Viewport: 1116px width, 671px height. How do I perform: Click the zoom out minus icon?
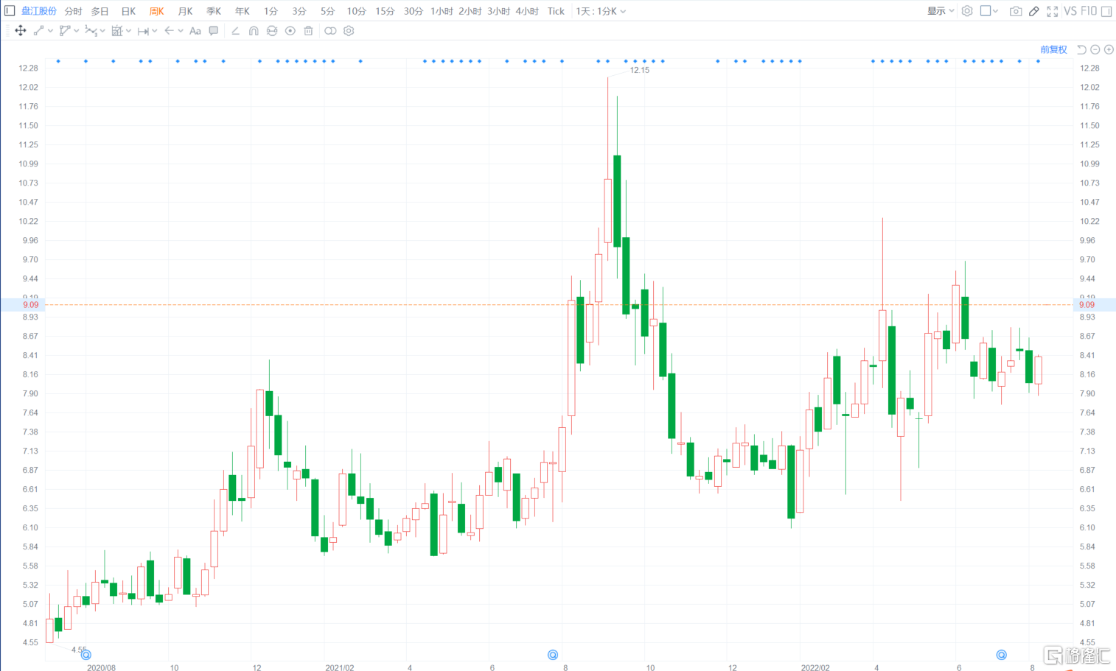(1095, 49)
